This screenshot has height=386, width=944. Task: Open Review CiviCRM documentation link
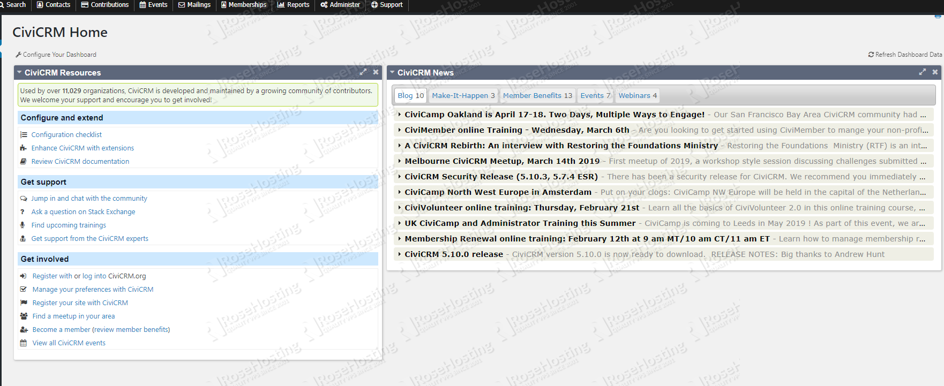(80, 162)
